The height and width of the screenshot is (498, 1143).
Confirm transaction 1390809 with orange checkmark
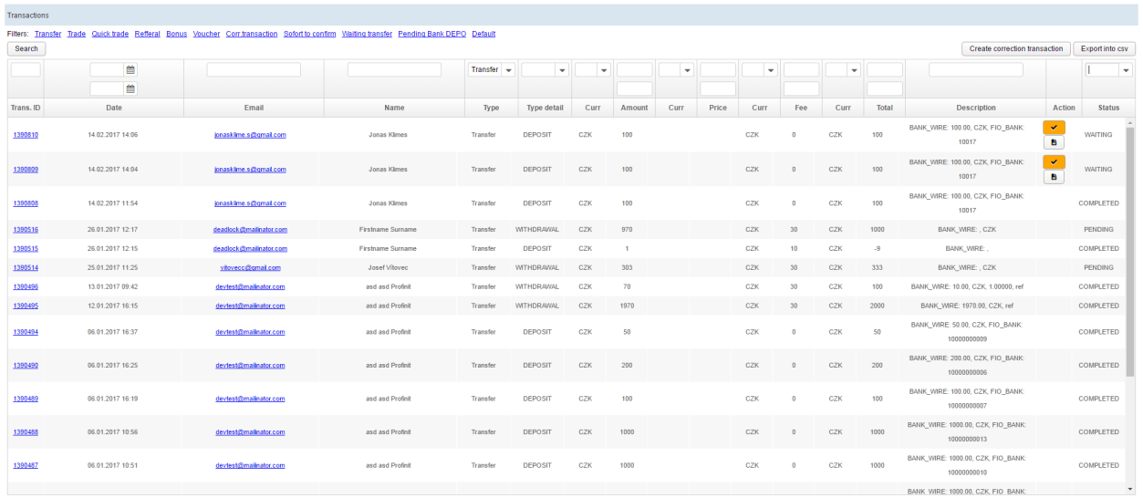(x=1053, y=161)
